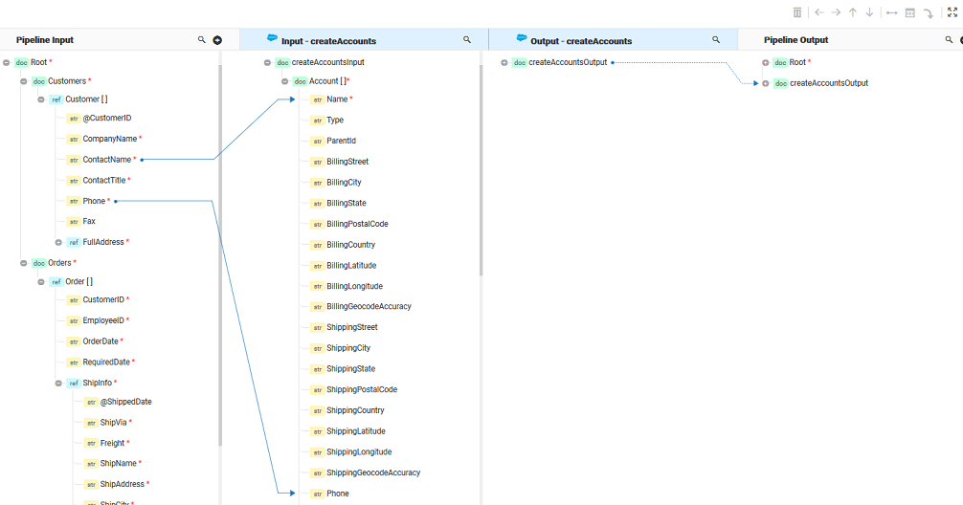Click doc type icon of createAccountsInput
Image resolution: width=963 pixels, height=505 pixels.
pos(282,62)
